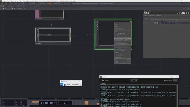Switch to Extensions parameter page
Viewport: 190px width, 107px height.
pos(152,16)
